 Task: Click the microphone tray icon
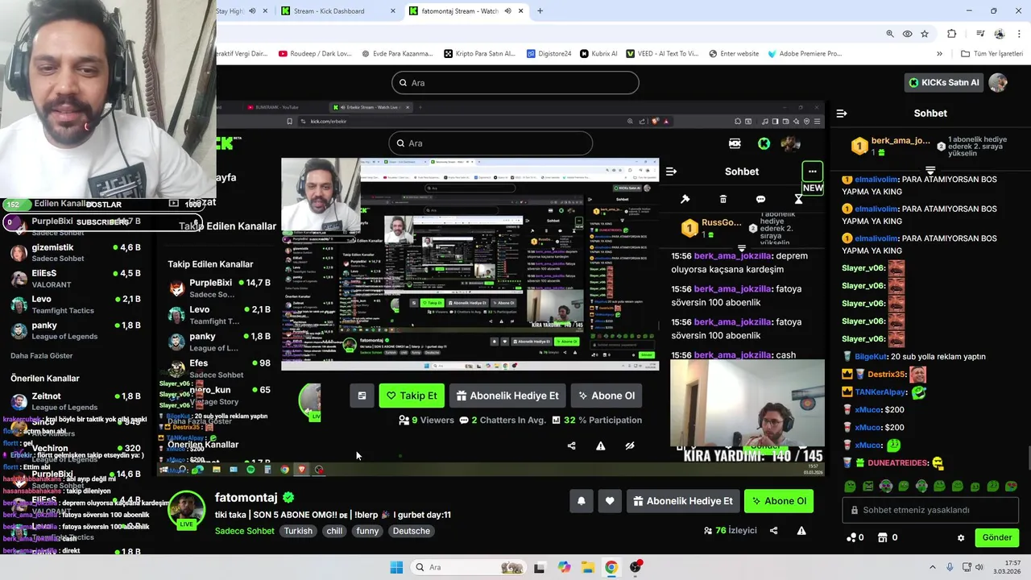coord(950,567)
